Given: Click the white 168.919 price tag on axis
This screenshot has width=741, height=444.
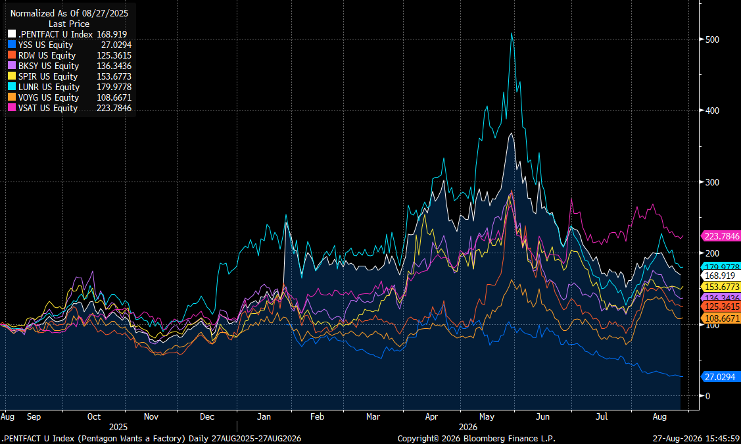Looking at the screenshot, I should click(x=721, y=276).
